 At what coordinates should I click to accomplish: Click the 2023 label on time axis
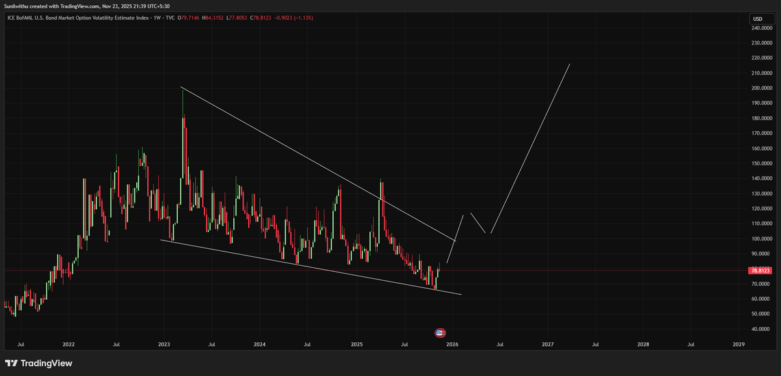tap(164, 344)
